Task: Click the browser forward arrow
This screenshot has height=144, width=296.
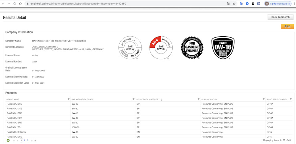Action: 9,4
